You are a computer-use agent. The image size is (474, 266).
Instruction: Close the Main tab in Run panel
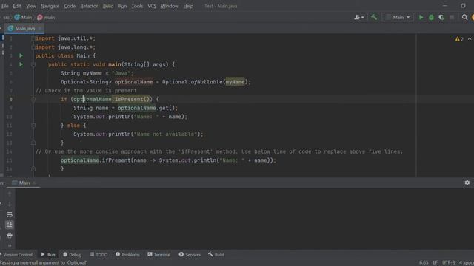click(x=34, y=183)
